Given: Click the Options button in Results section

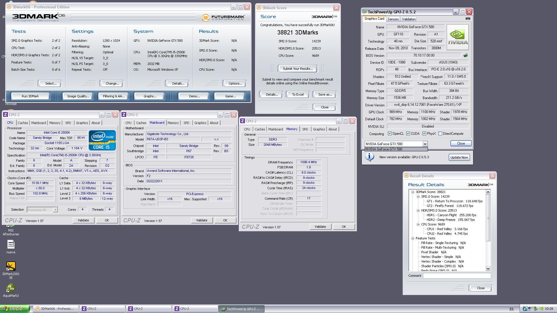Looking at the screenshot, I should 235,83.
